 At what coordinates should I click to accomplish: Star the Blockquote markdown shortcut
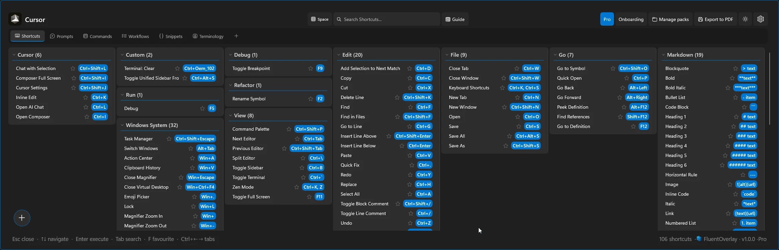pos(736,68)
